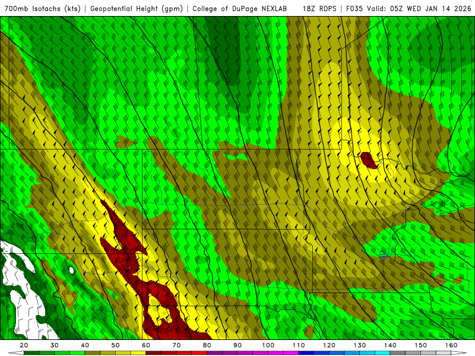Viewport: 475px width, 356px height.
Task: Click the 40 value on the legend scale
Action: click(x=85, y=345)
